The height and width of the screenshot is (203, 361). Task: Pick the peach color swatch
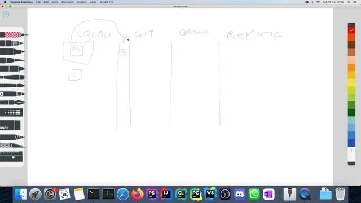[x=351, y=60]
